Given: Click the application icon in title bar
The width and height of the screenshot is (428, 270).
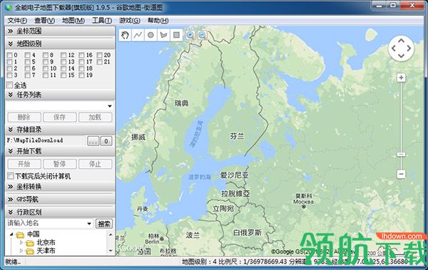Looking at the screenshot, I should pyautogui.click(x=9, y=7).
